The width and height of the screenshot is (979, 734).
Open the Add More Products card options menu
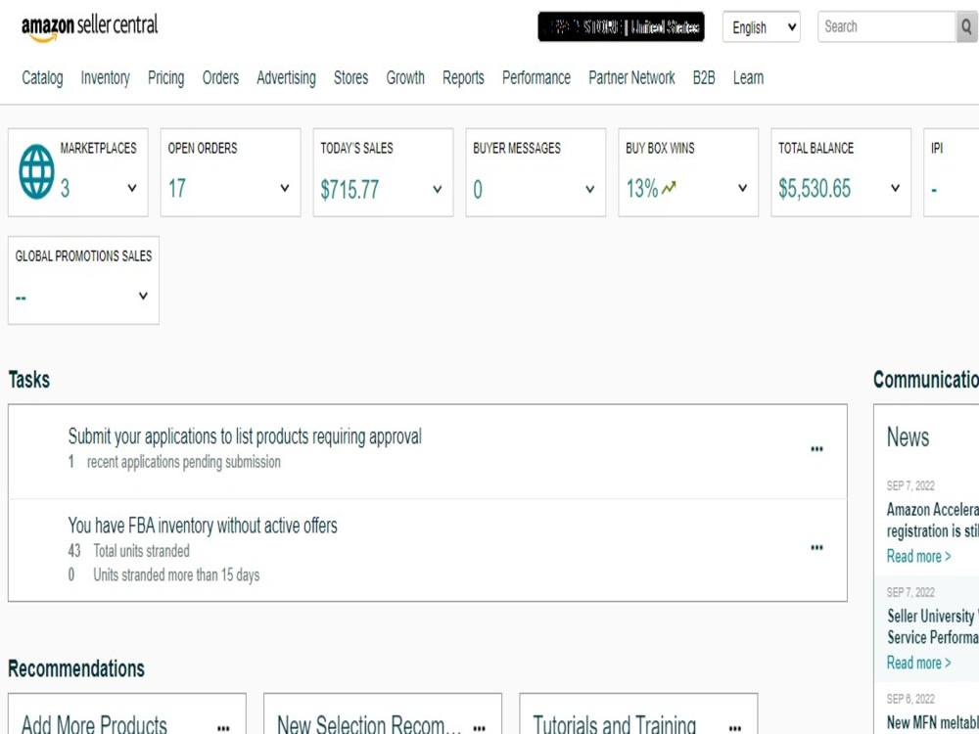tap(223, 728)
